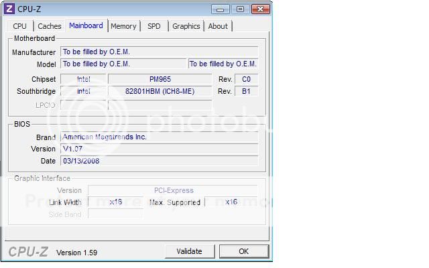Click the chipset revision C0 field
This screenshot has height=268, width=429.
pos(246,79)
